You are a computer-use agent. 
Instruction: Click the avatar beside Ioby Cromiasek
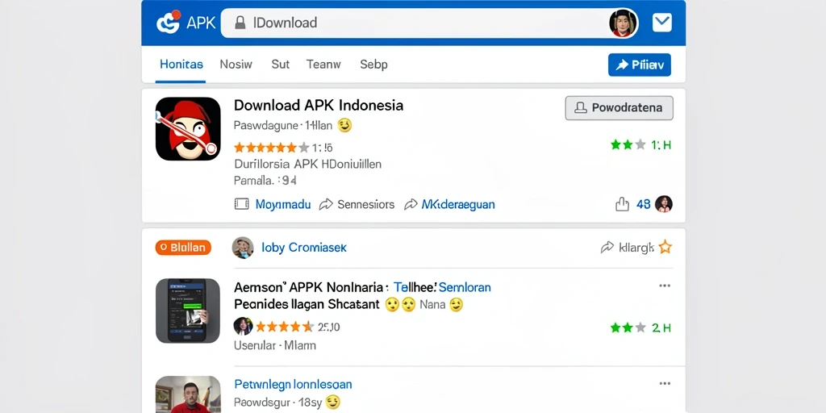click(243, 248)
